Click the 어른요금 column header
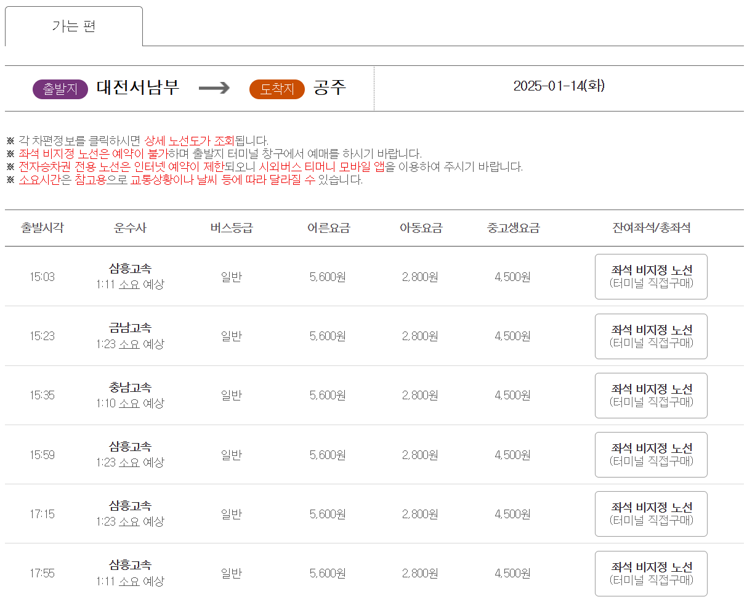The height and width of the screenshot is (602, 755). coord(328,228)
